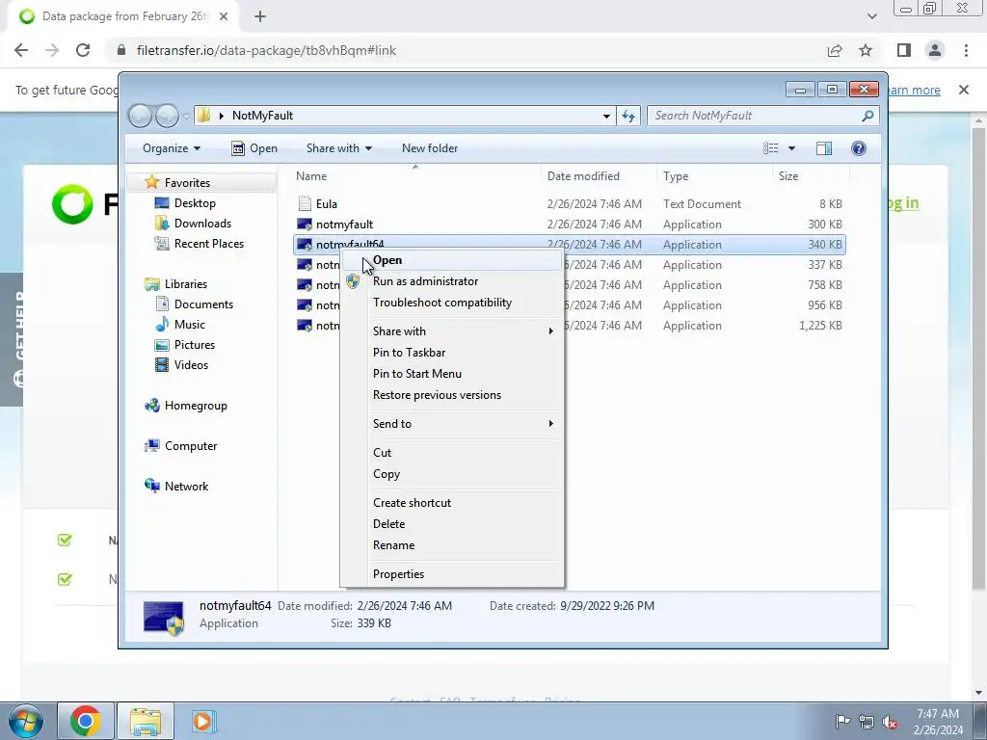
Task: Select Computer in navigation pane
Action: tap(180, 446)
